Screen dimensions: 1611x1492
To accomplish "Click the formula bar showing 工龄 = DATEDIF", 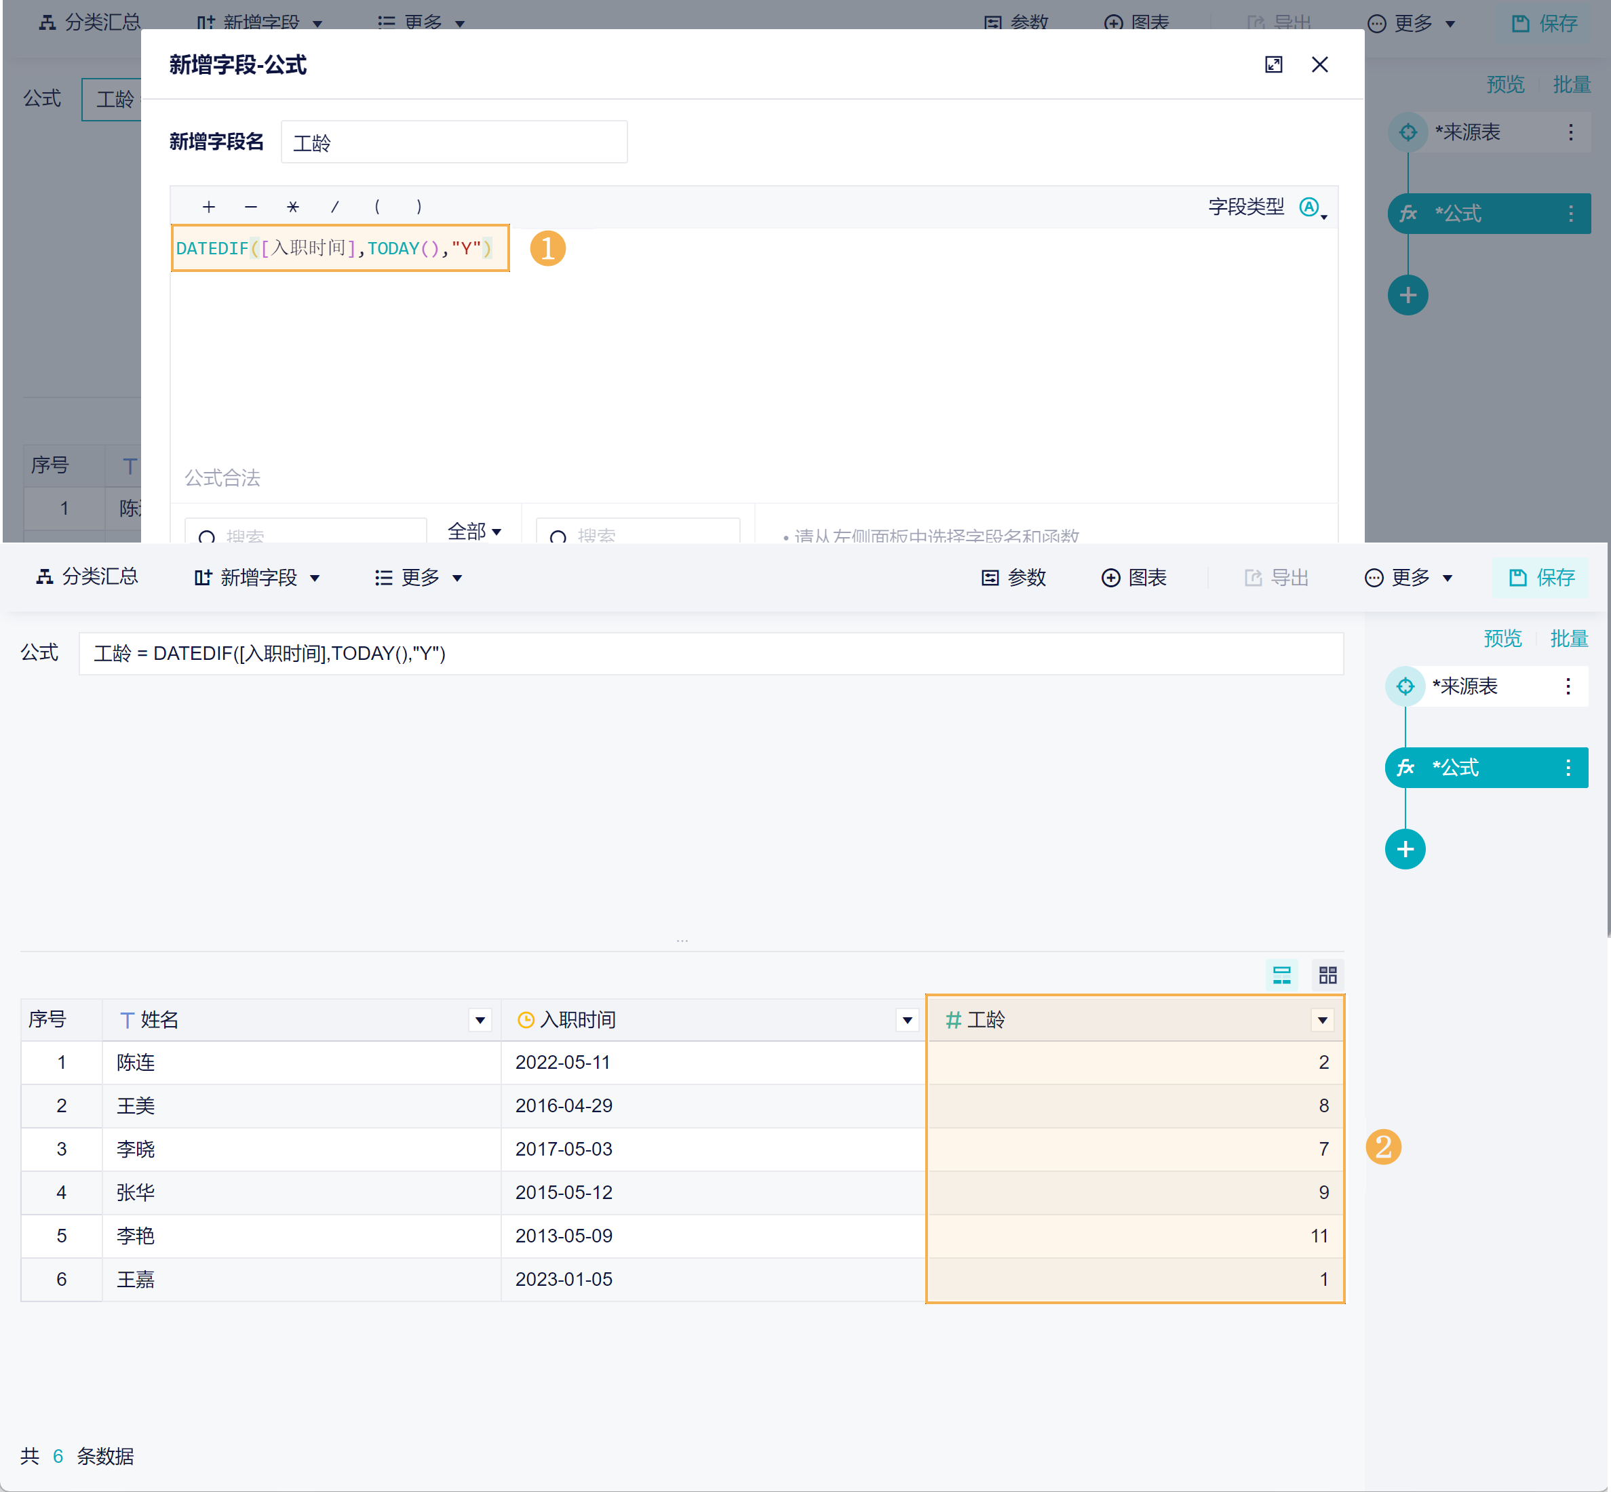I will pos(711,653).
